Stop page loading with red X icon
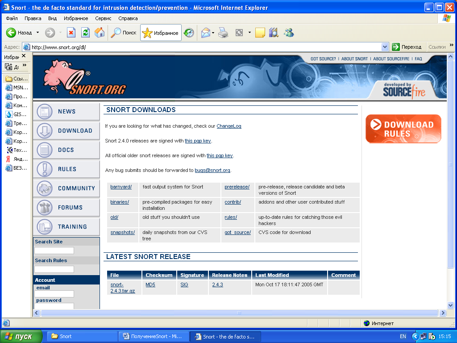The height and width of the screenshot is (343, 457). tap(71, 33)
